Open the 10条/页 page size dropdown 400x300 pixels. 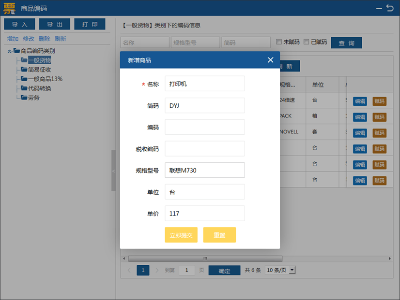click(280, 270)
